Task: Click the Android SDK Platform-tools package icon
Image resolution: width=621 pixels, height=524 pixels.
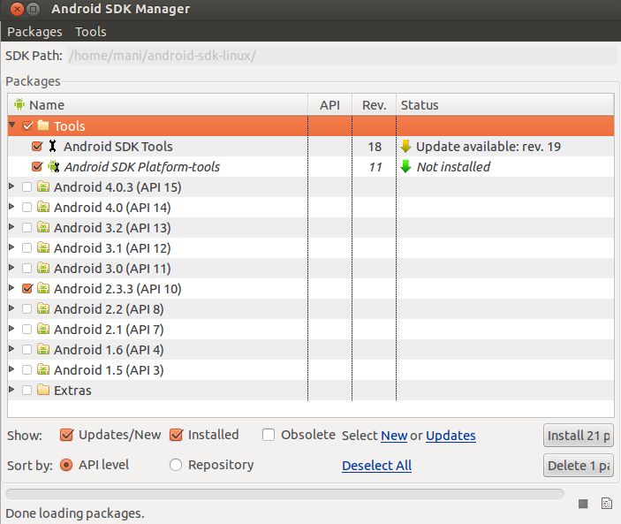Action: click(x=54, y=166)
